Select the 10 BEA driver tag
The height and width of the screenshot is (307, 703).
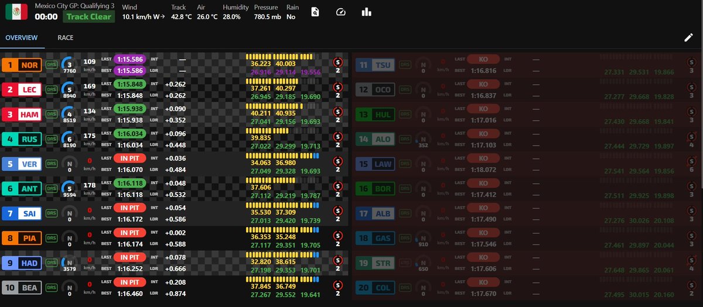(22, 288)
